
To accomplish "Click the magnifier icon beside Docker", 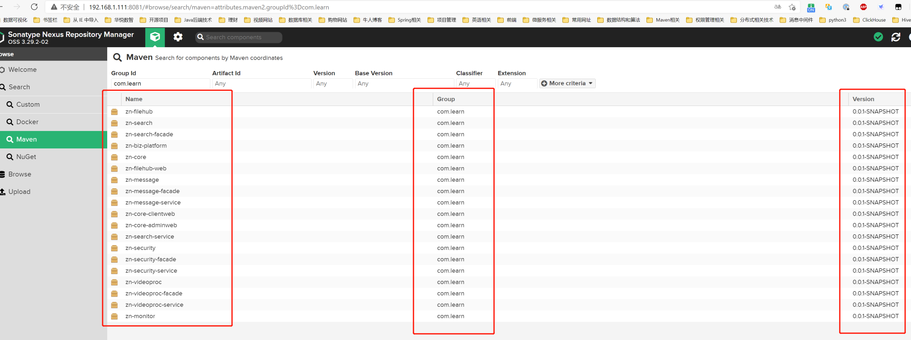I will (10, 122).
